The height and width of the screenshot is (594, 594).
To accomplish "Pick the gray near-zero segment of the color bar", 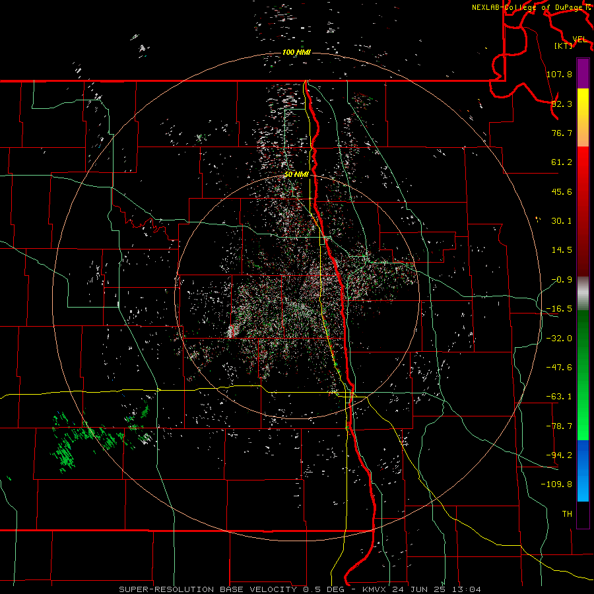I will 583,294.
